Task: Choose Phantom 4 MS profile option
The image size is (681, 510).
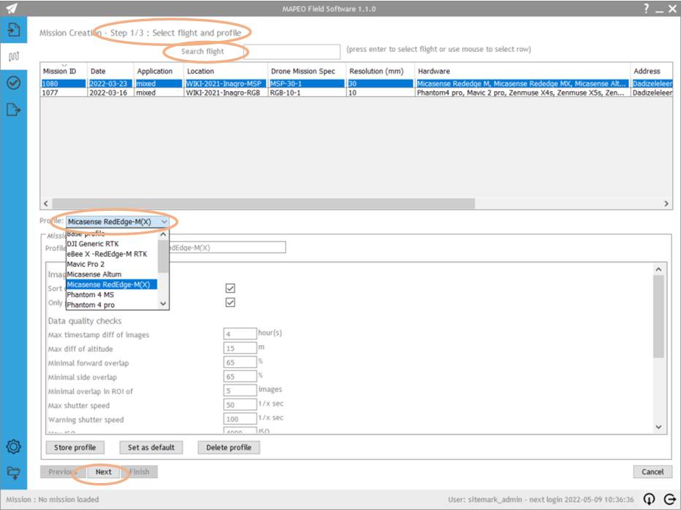Action: (112, 295)
